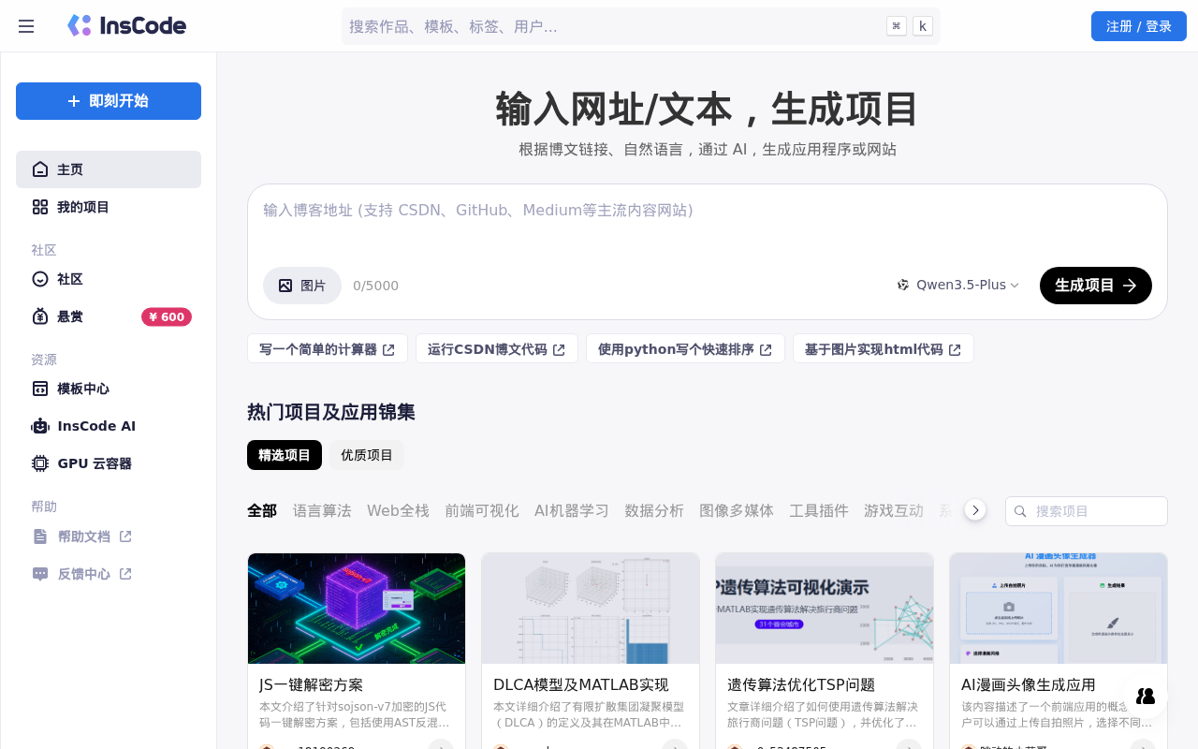Click the GPU 云容器 chip icon
1198x749 pixels.
click(40, 463)
